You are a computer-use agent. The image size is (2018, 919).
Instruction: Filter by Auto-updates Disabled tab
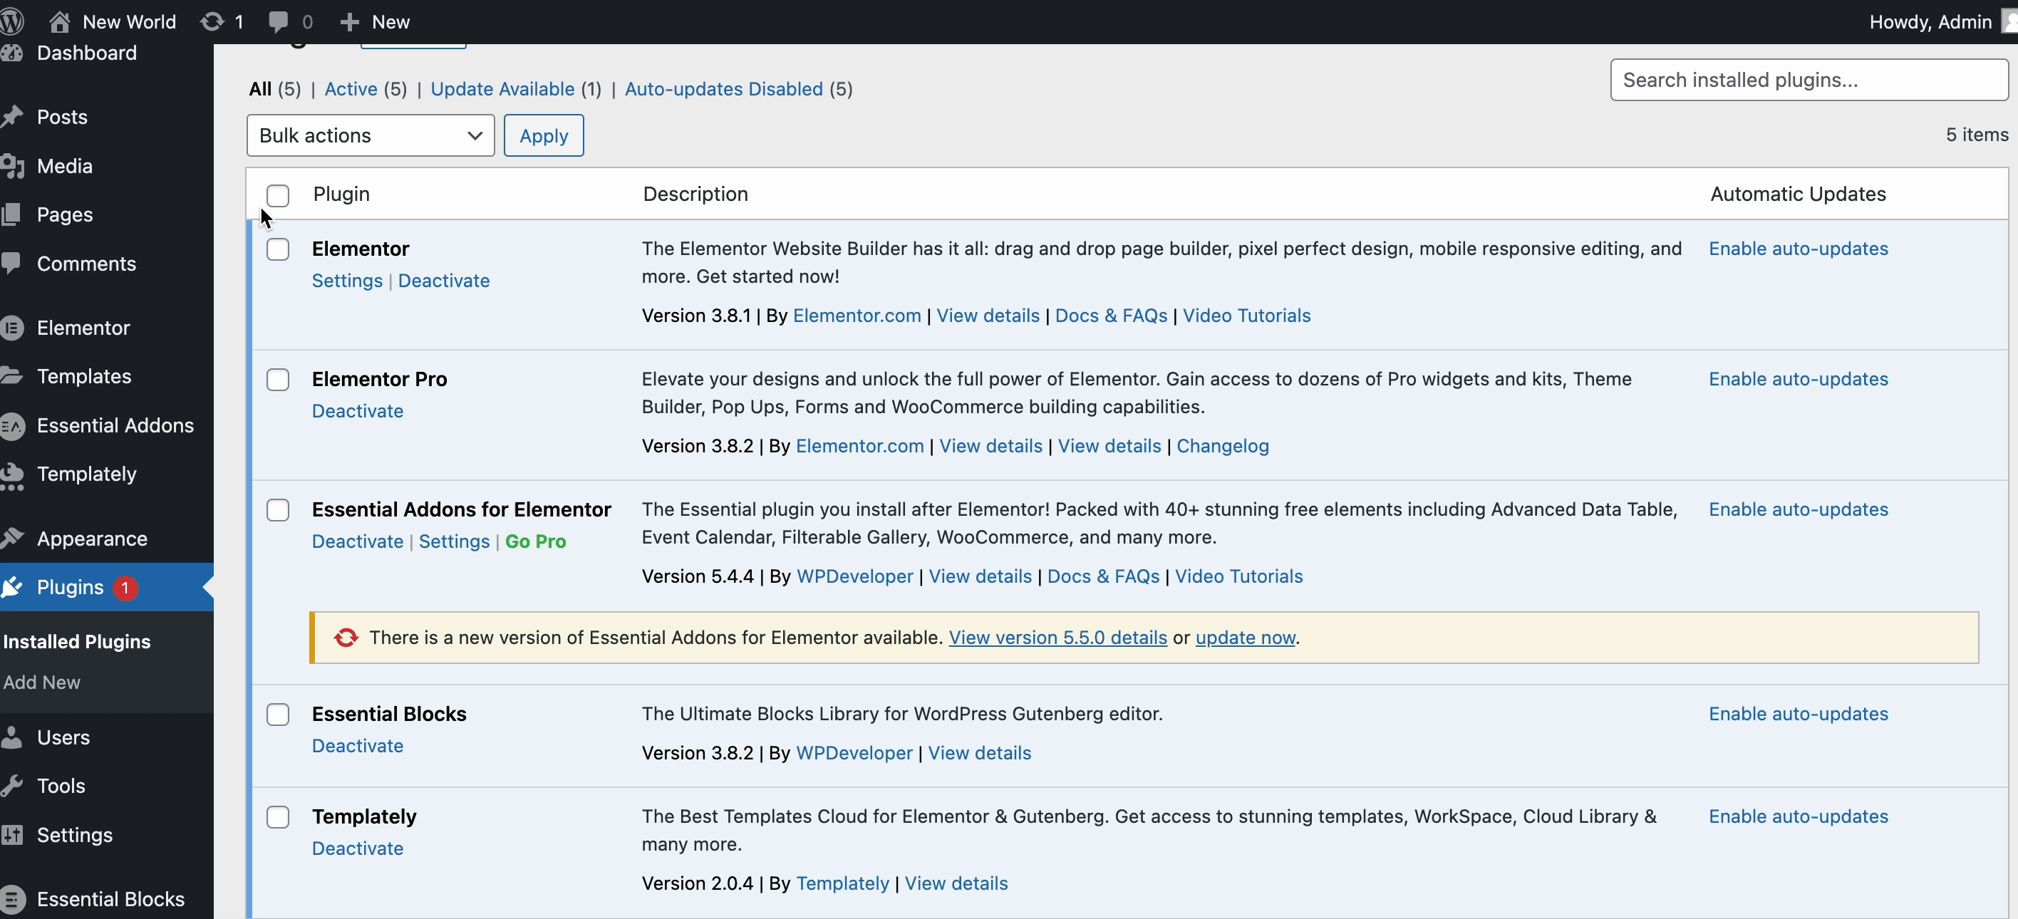pos(724,88)
